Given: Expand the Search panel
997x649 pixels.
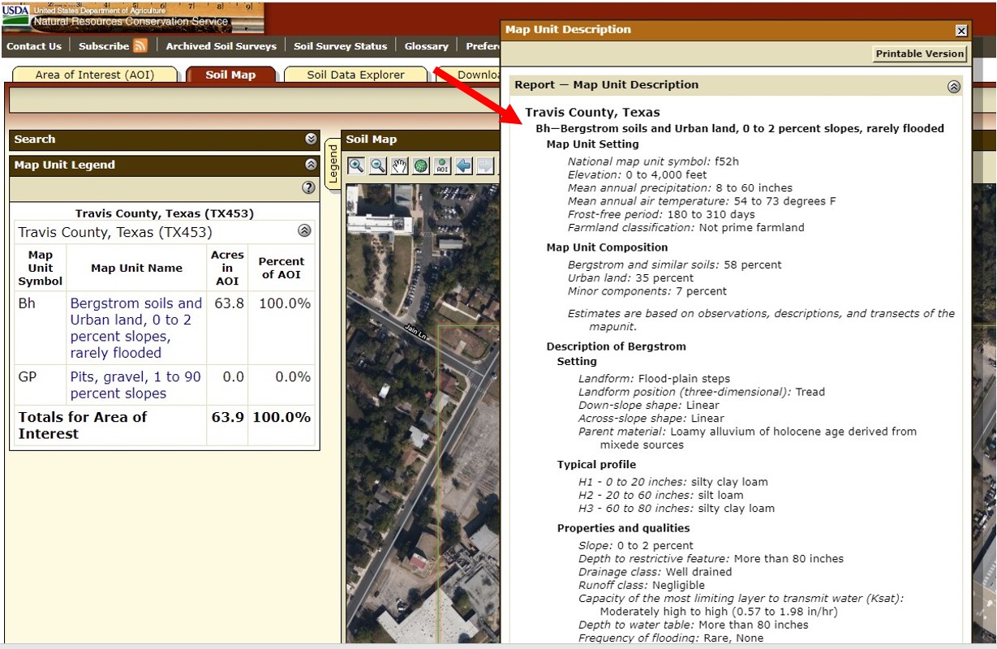Looking at the screenshot, I should (x=311, y=140).
